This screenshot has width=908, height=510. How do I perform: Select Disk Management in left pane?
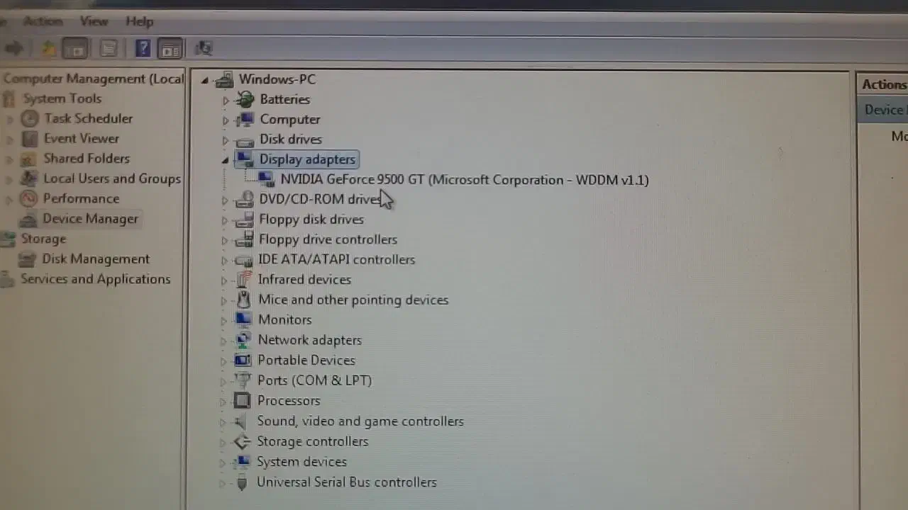coord(95,259)
